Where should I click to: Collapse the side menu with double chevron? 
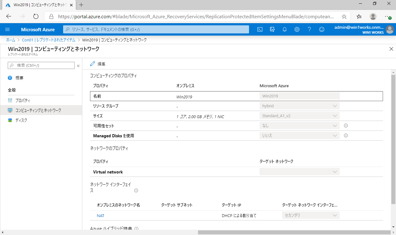pyautogui.click(x=78, y=66)
